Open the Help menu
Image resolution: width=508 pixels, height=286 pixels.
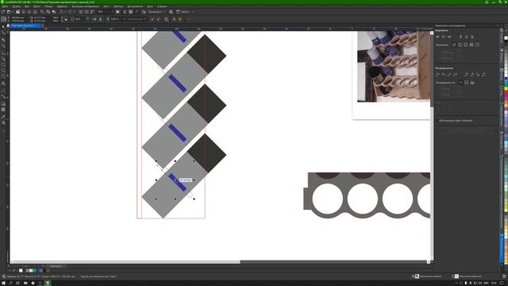(162, 6)
